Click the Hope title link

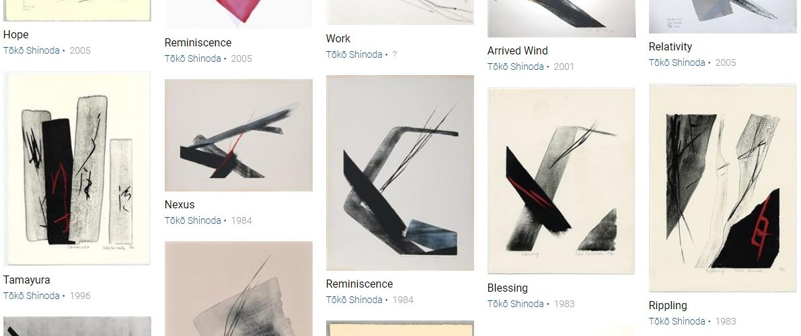click(x=16, y=35)
